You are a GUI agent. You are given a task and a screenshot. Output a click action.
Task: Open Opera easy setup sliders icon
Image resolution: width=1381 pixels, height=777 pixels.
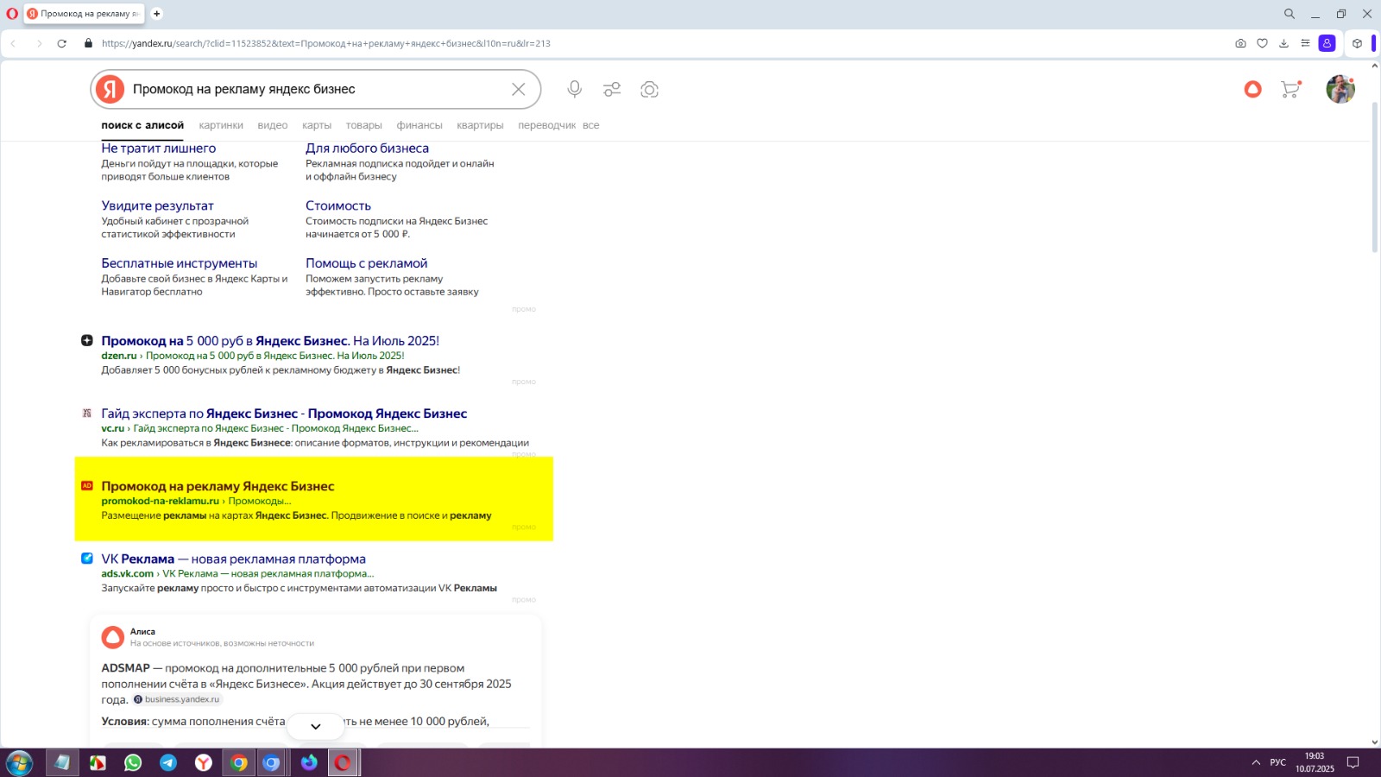(x=1305, y=43)
